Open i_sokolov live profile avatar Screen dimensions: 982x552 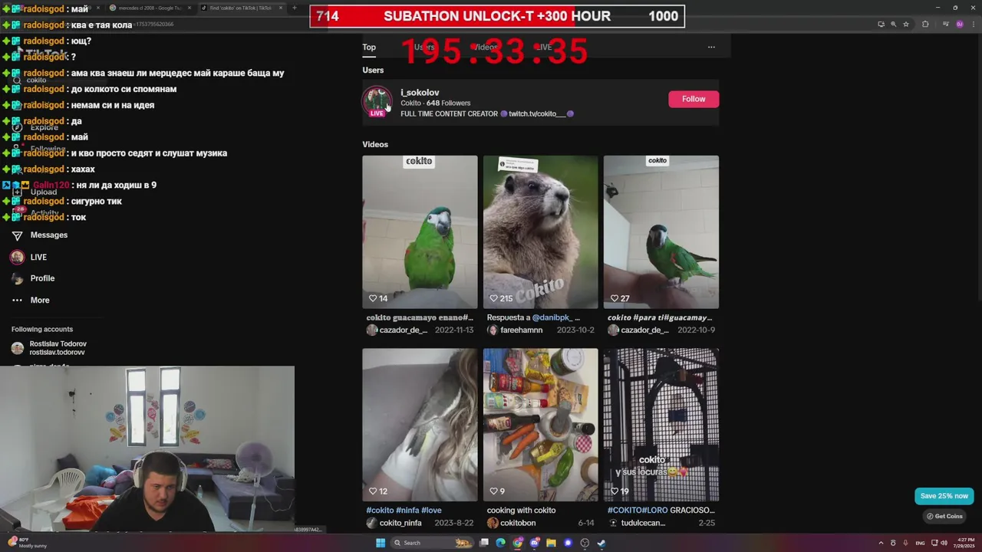377,100
